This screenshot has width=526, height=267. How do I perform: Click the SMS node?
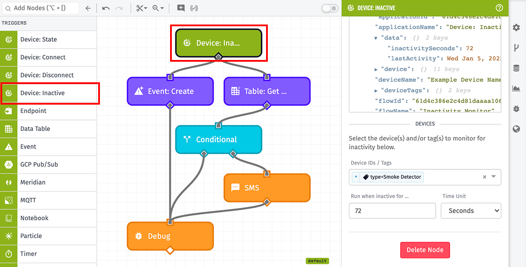(267, 188)
